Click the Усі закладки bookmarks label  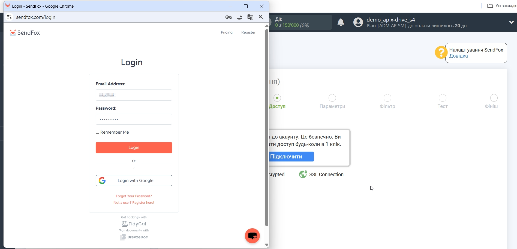(506, 6)
